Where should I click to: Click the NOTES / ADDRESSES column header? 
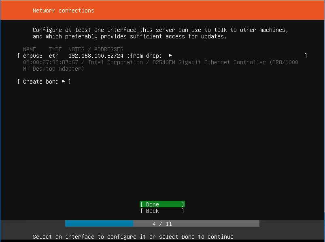coord(96,49)
